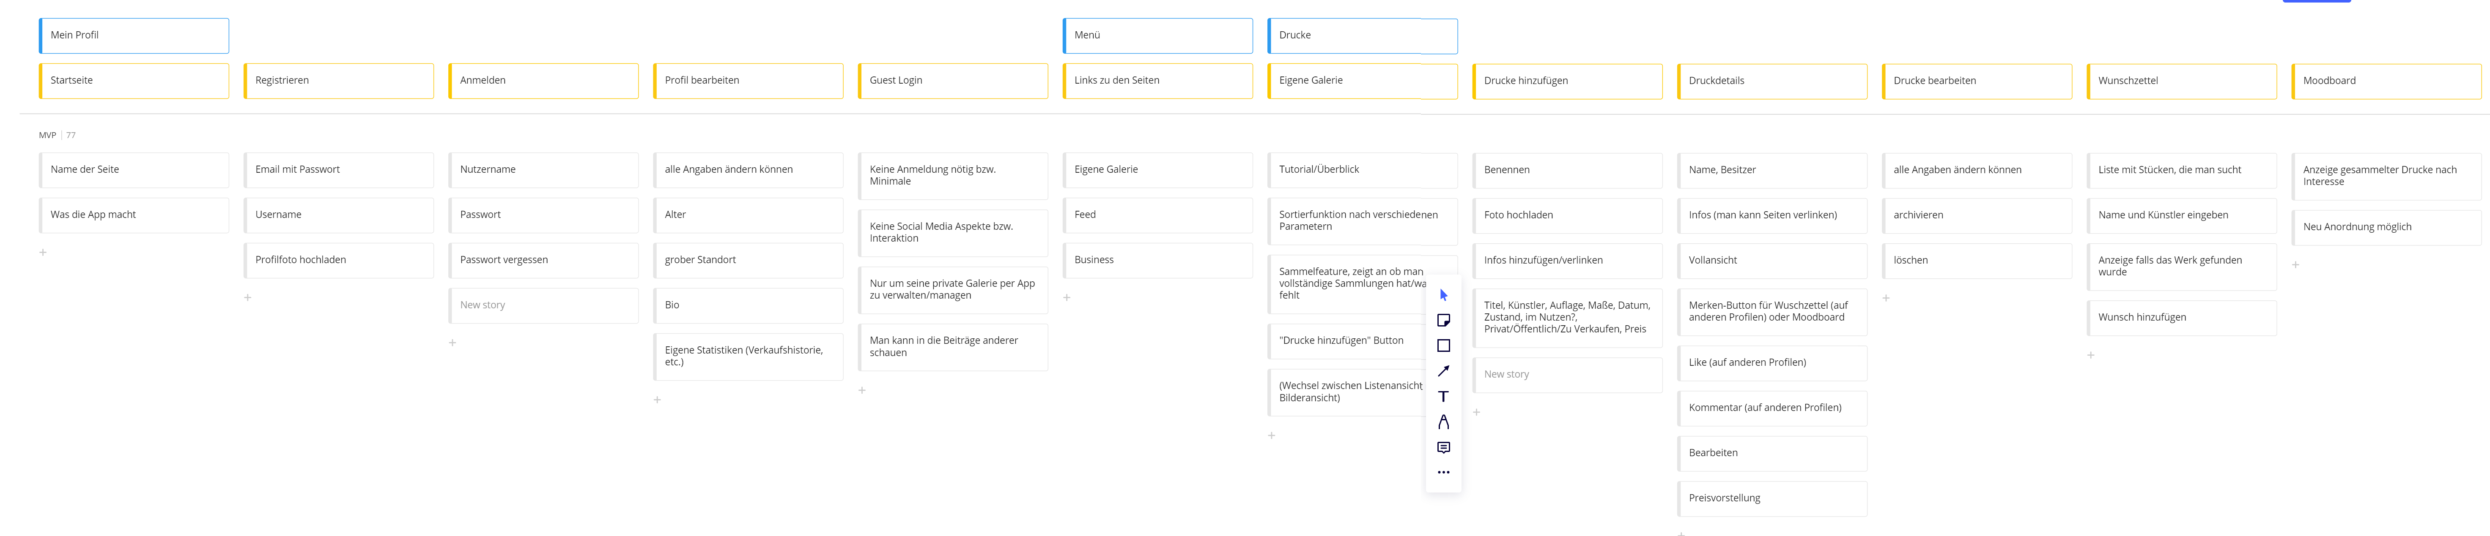The height and width of the screenshot is (536, 2490).
Task: Click New story placeholder in Drucke hinzufügen column
Action: point(1567,375)
